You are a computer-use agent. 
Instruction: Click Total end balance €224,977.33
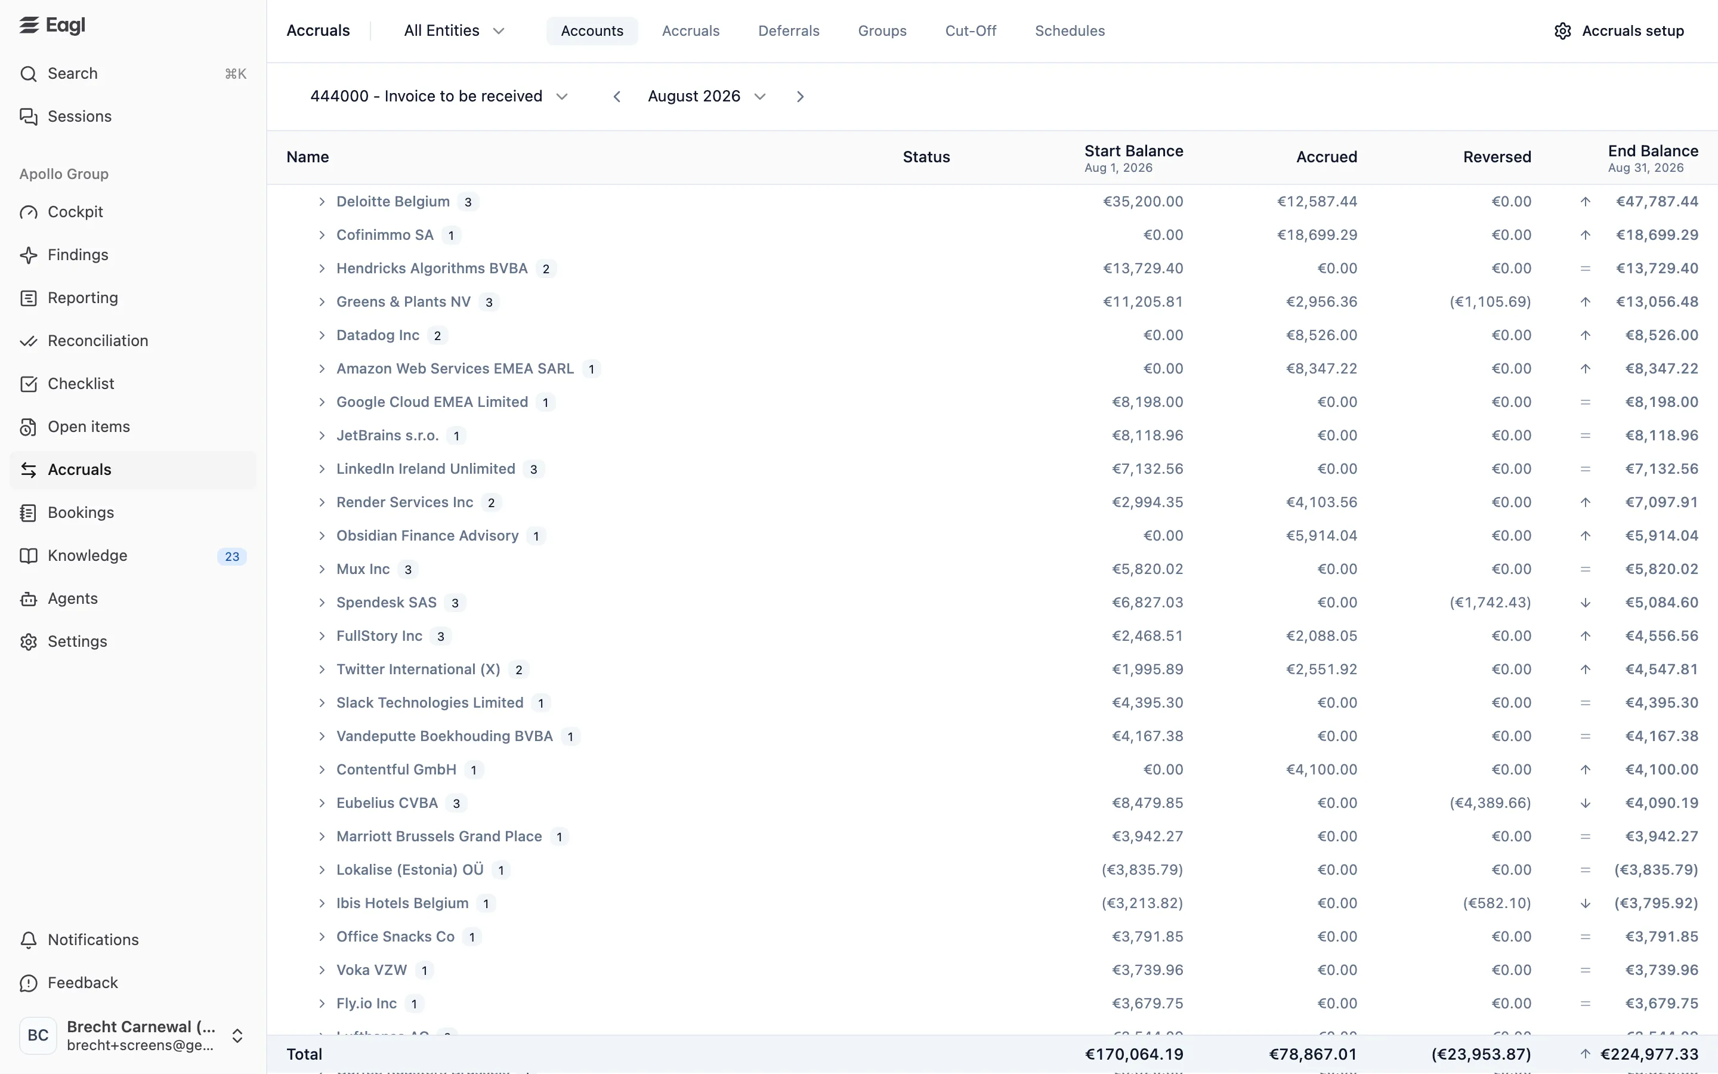point(1649,1054)
